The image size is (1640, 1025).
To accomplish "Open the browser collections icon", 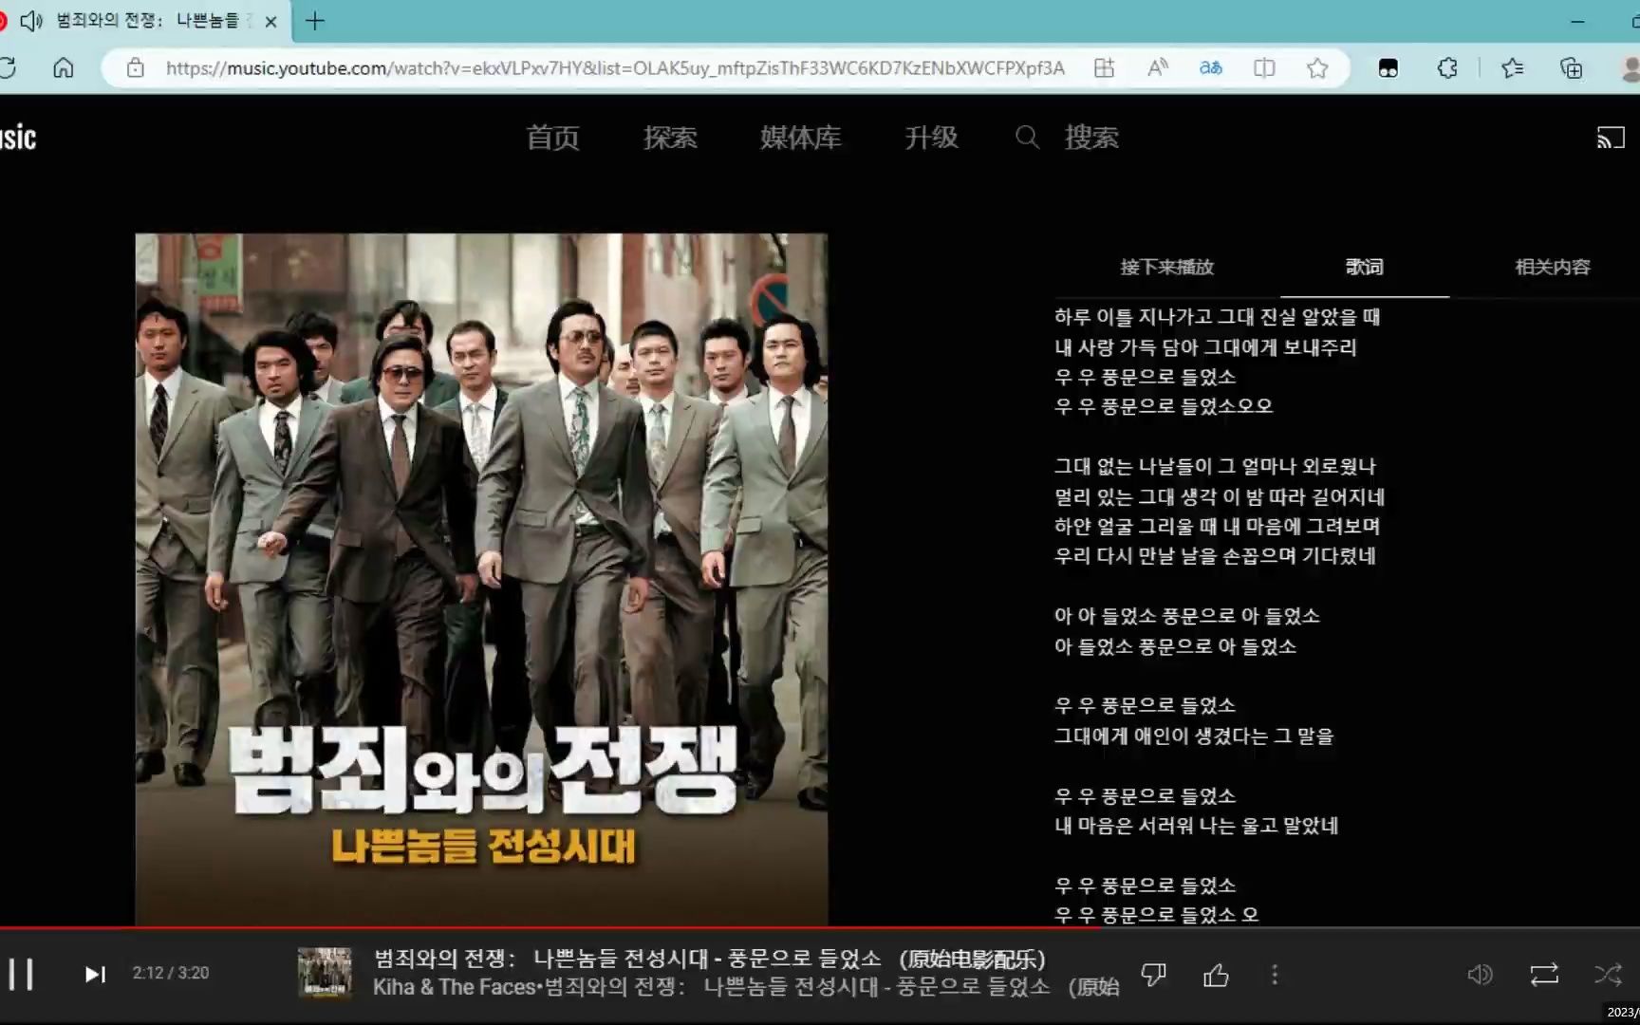I will [x=1572, y=68].
